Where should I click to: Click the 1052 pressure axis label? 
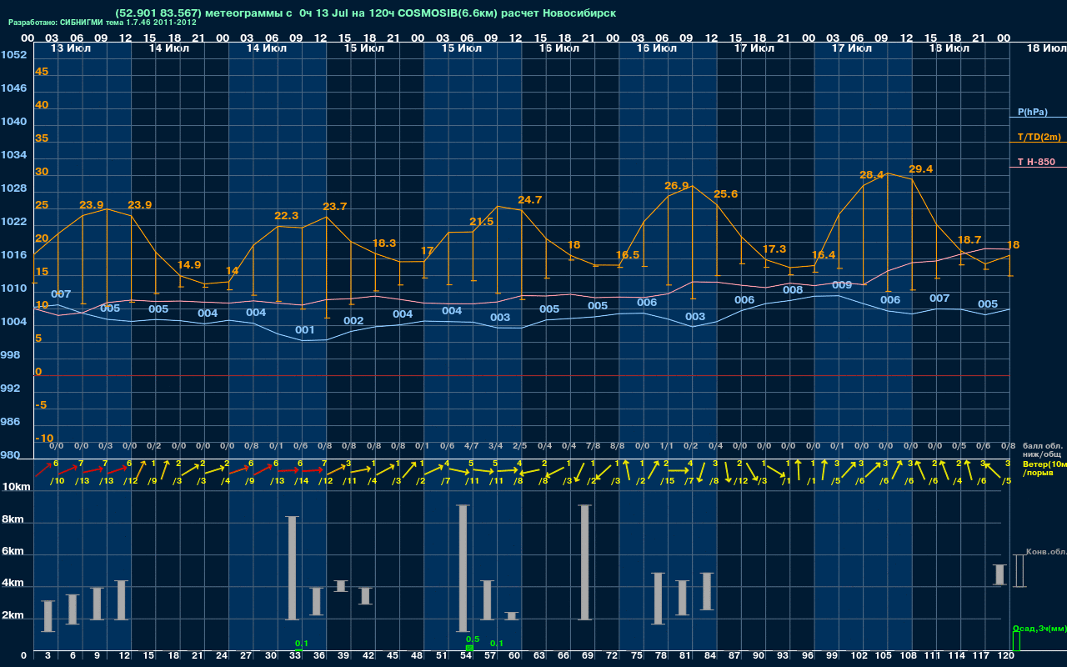[13, 55]
